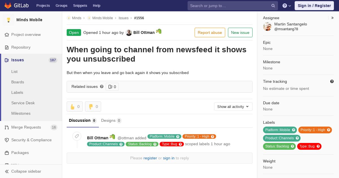Image resolution: width=339 pixels, height=178 pixels.
Task: Click the Repository file icon
Action: pos(7,47)
